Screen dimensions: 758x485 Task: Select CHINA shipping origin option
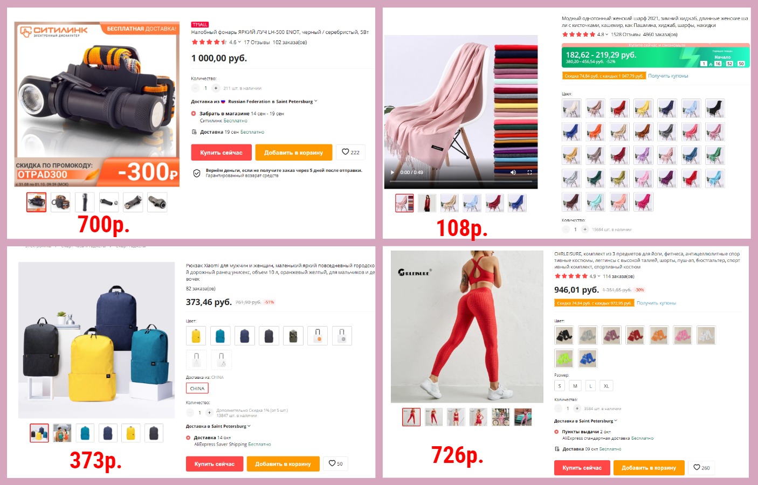point(197,388)
